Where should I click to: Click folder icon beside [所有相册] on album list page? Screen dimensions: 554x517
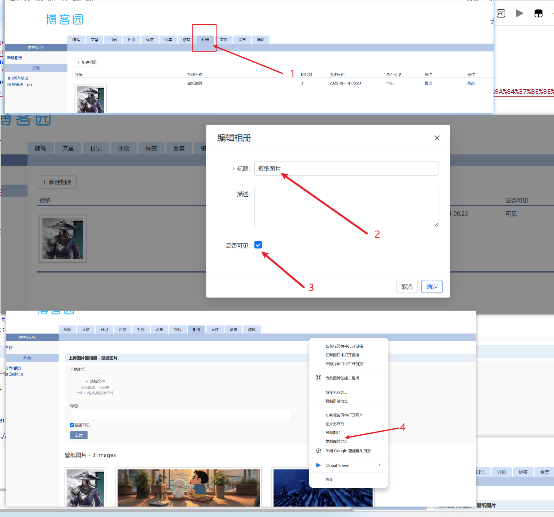point(9,79)
